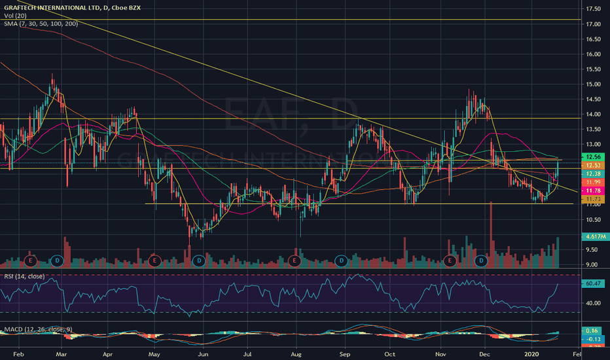Click the 4.617M volume value label
This screenshot has height=360, width=610.
[x=595, y=237]
